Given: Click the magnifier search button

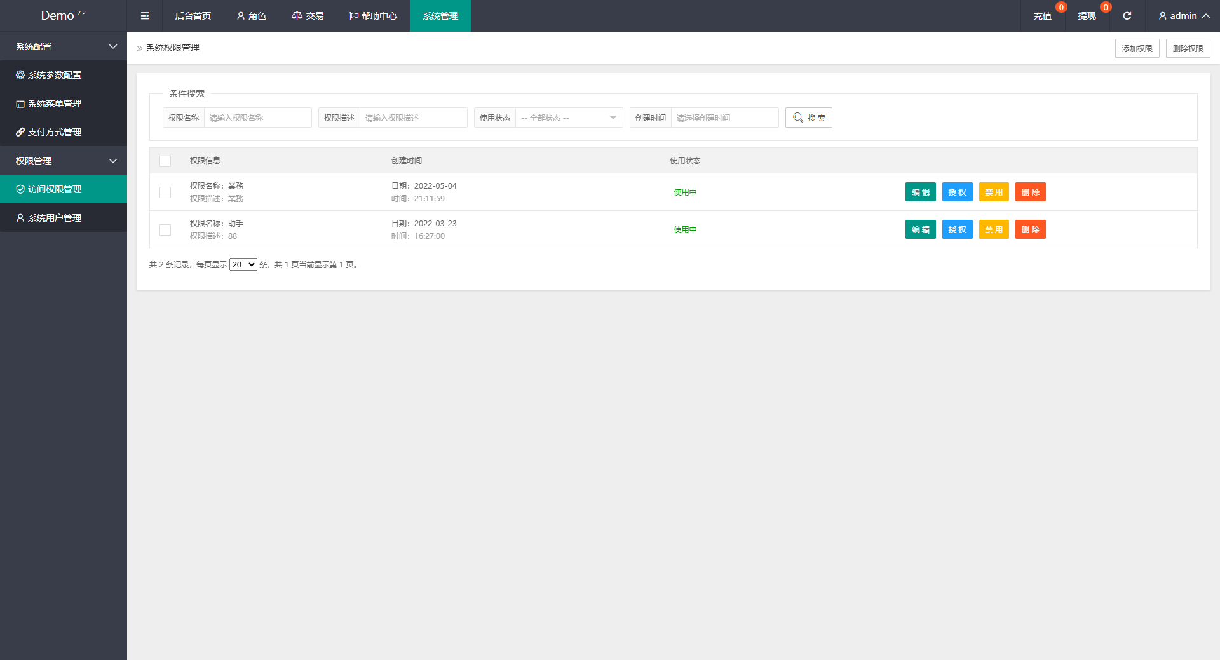Looking at the screenshot, I should click(808, 118).
